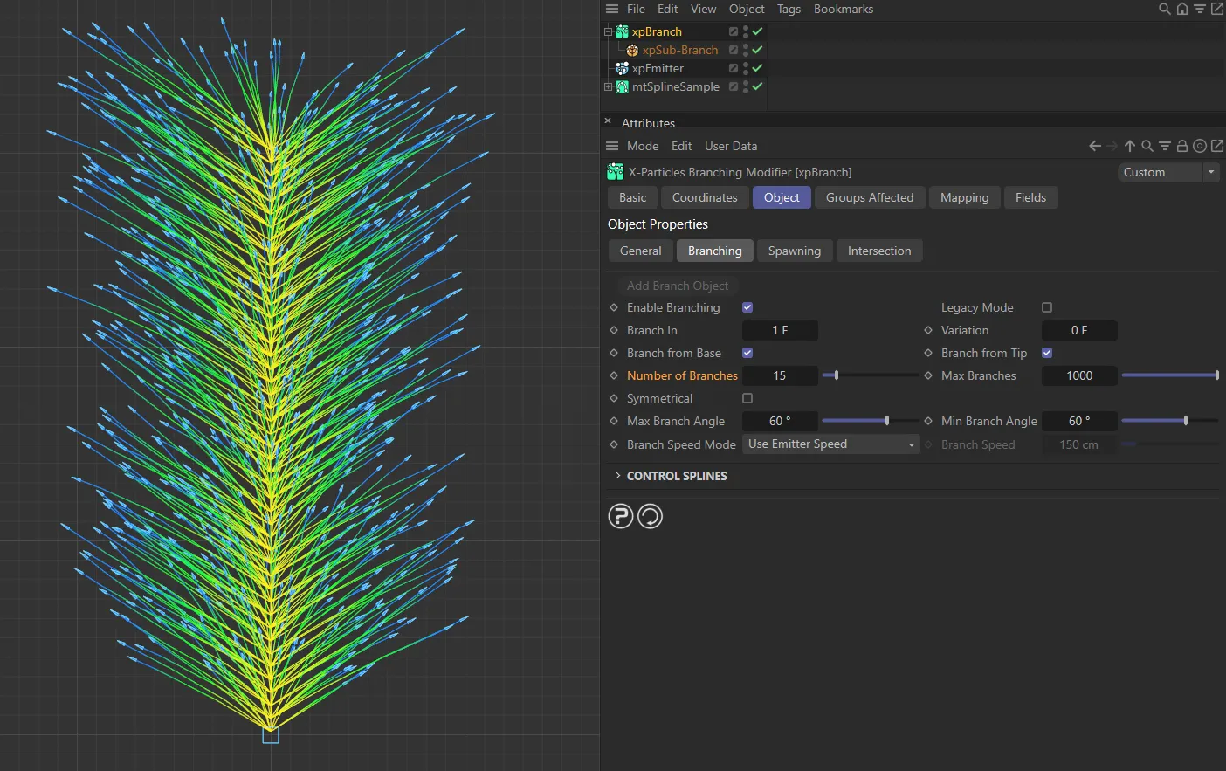Go back with Attributes left arrow

(x=1094, y=146)
